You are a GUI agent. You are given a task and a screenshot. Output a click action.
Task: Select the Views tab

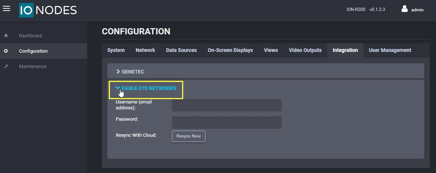[x=271, y=50]
